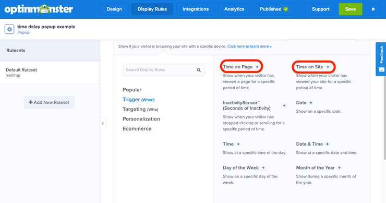
Task: Select the Month of the Year title
Action: tap(316, 168)
